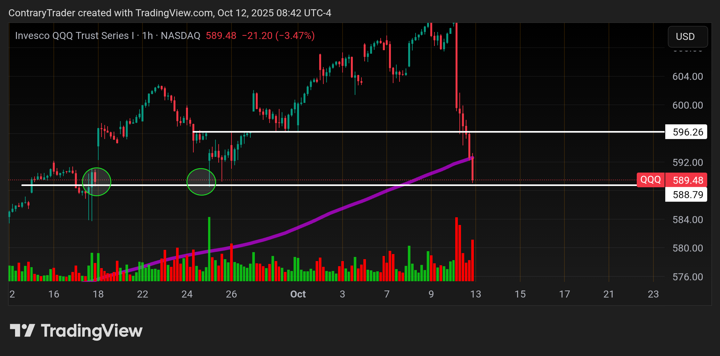Click the green circle marker near 24
Image resolution: width=720 pixels, height=356 pixels.
click(201, 182)
